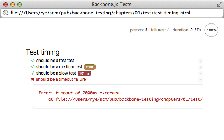
Task: Replay the 'should be a medium test' arrow
Action: 201,67
